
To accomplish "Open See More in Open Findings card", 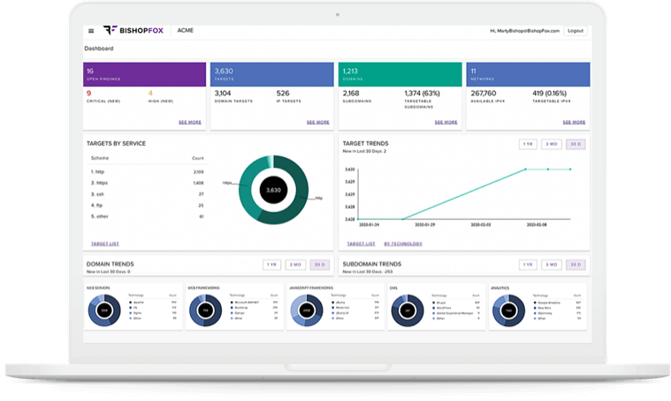I will click(x=190, y=122).
